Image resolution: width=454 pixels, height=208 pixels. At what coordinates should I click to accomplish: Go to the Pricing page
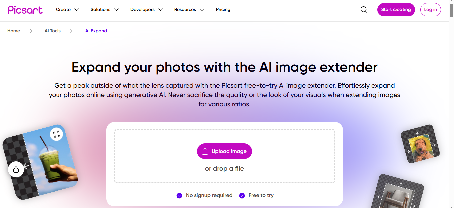[223, 10]
